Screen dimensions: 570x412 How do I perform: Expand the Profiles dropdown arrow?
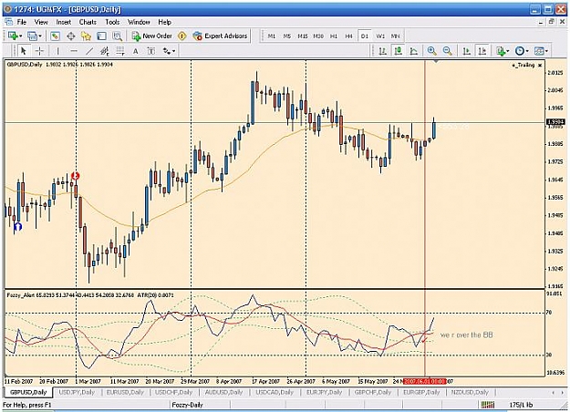[x=40, y=36]
